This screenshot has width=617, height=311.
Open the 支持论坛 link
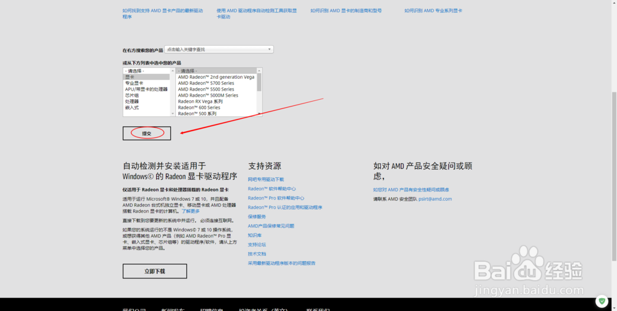pos(257,244)
